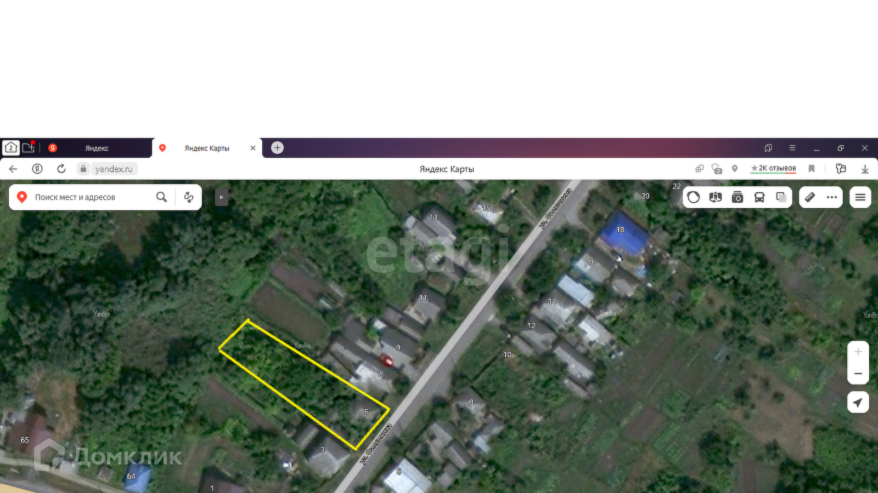Open the bookmarks collection in title bar
This screenshot has height=493, width=878.
(768, 148)
